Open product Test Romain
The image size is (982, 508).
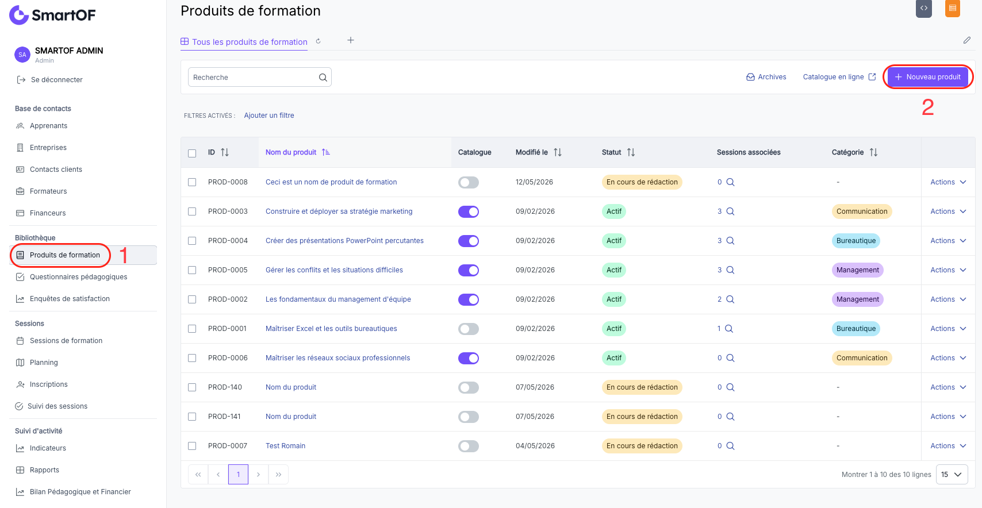pyautogui.click(x=285, y=446)
